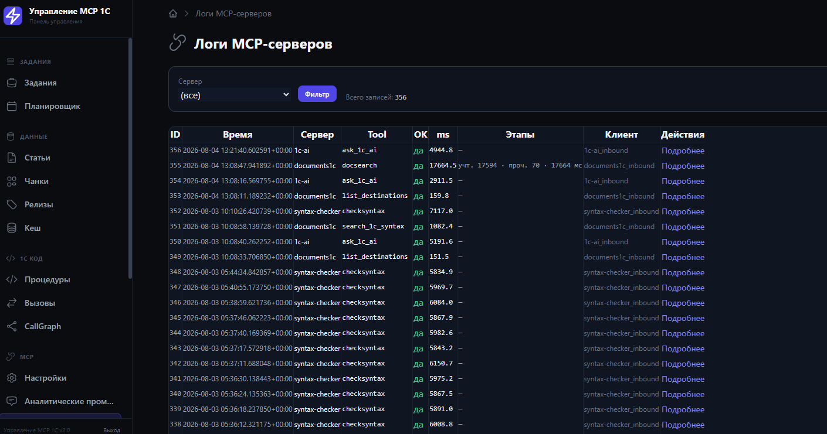
Task: Click stages text учт. 17594 · проч. 70
Action: click(520, 166)
